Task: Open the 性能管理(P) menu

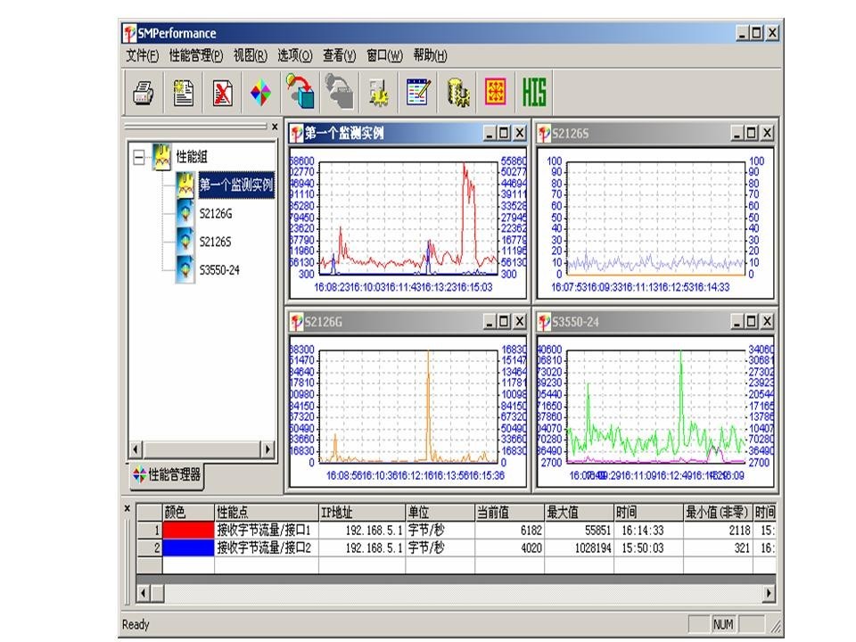Action: coord(195,55)
